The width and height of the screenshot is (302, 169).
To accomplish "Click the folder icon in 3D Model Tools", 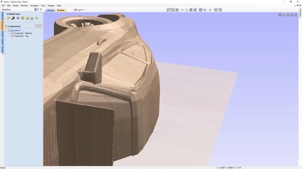I will [8, 18].
